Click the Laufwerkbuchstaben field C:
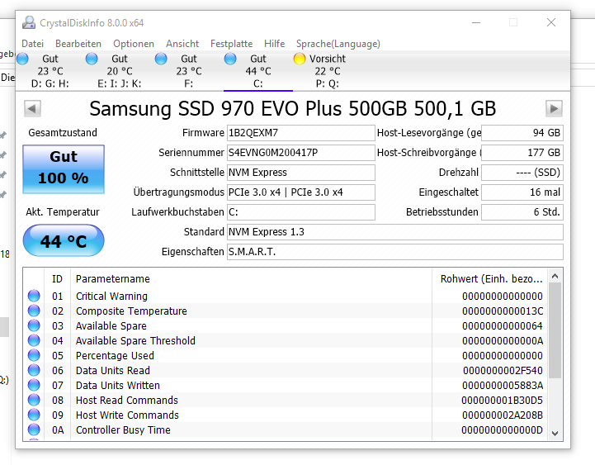 (301, 212)
